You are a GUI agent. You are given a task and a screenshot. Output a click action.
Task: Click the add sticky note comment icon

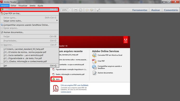point(87,10)
